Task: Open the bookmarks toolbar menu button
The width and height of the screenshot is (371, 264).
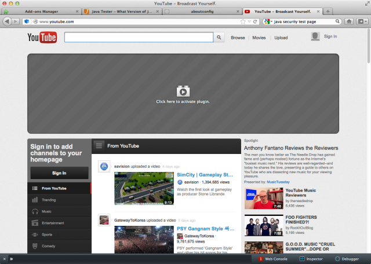Action: coord(362,21)
